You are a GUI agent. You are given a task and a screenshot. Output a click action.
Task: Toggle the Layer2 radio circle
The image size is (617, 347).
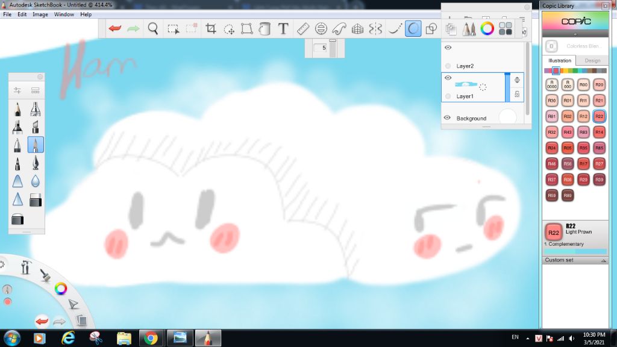[448, 66]
